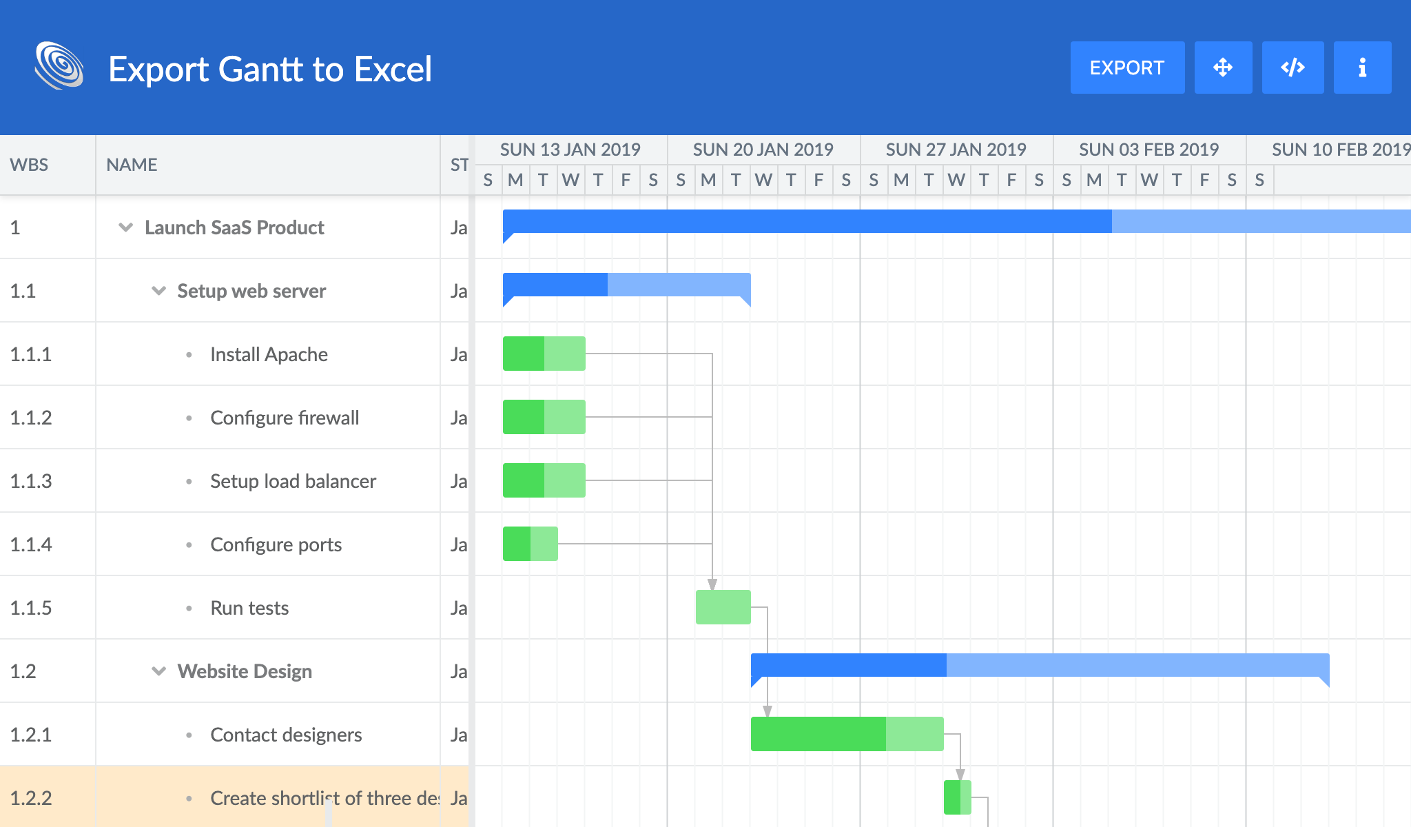
Task: Click the Run tests green bar
Action: coord(723,606)
